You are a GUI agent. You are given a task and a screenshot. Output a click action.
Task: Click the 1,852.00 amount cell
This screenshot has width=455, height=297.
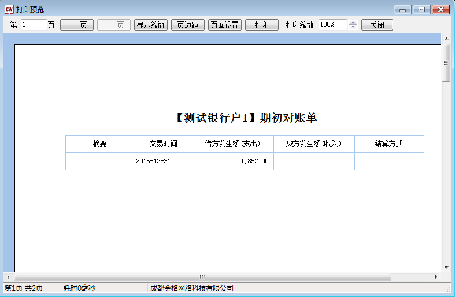point(233,161)
